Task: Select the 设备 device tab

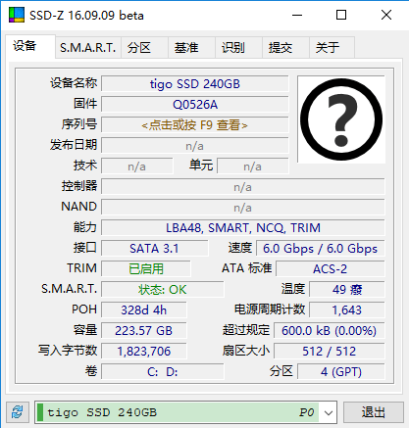Action: pos(30,46)
